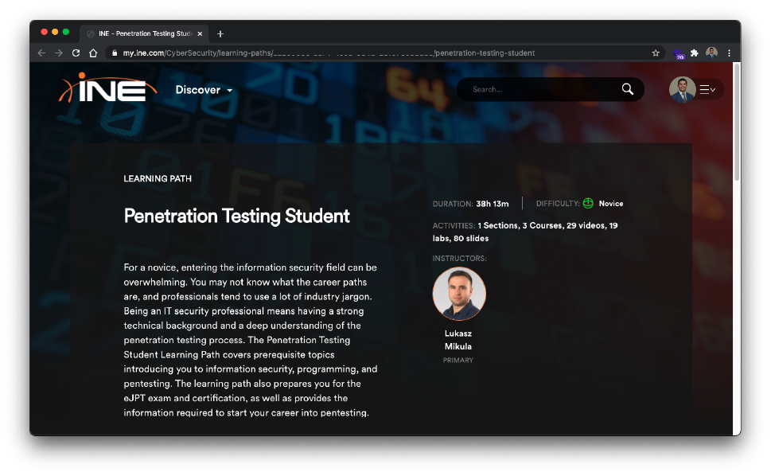Open the Discover dropdown menu

click(204, 90)
